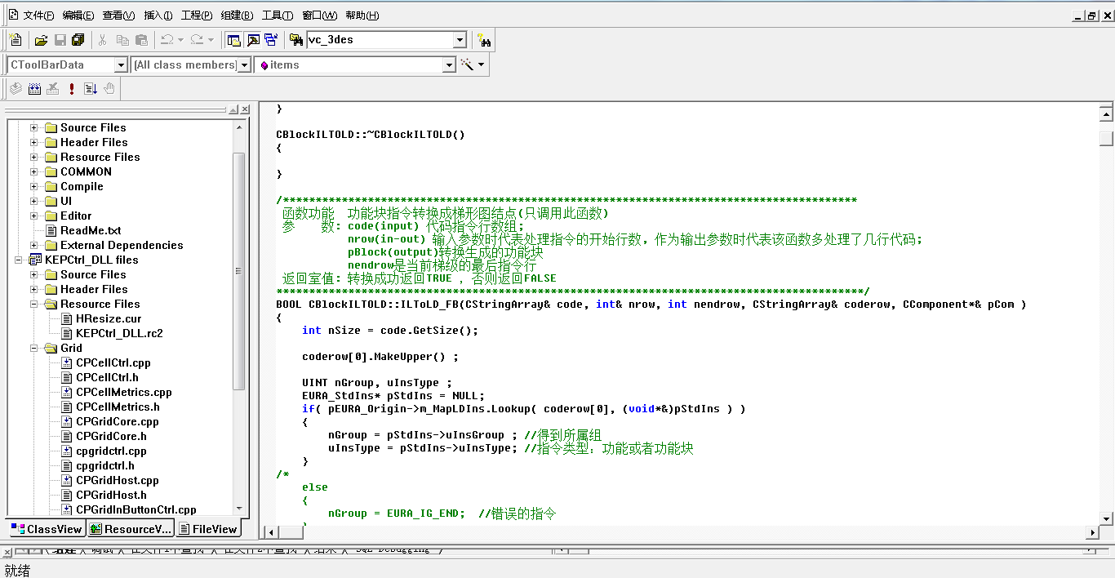Screen dimensions: 1115x578
Task: Create a new text file from toolbar
Action: point(15,39)
